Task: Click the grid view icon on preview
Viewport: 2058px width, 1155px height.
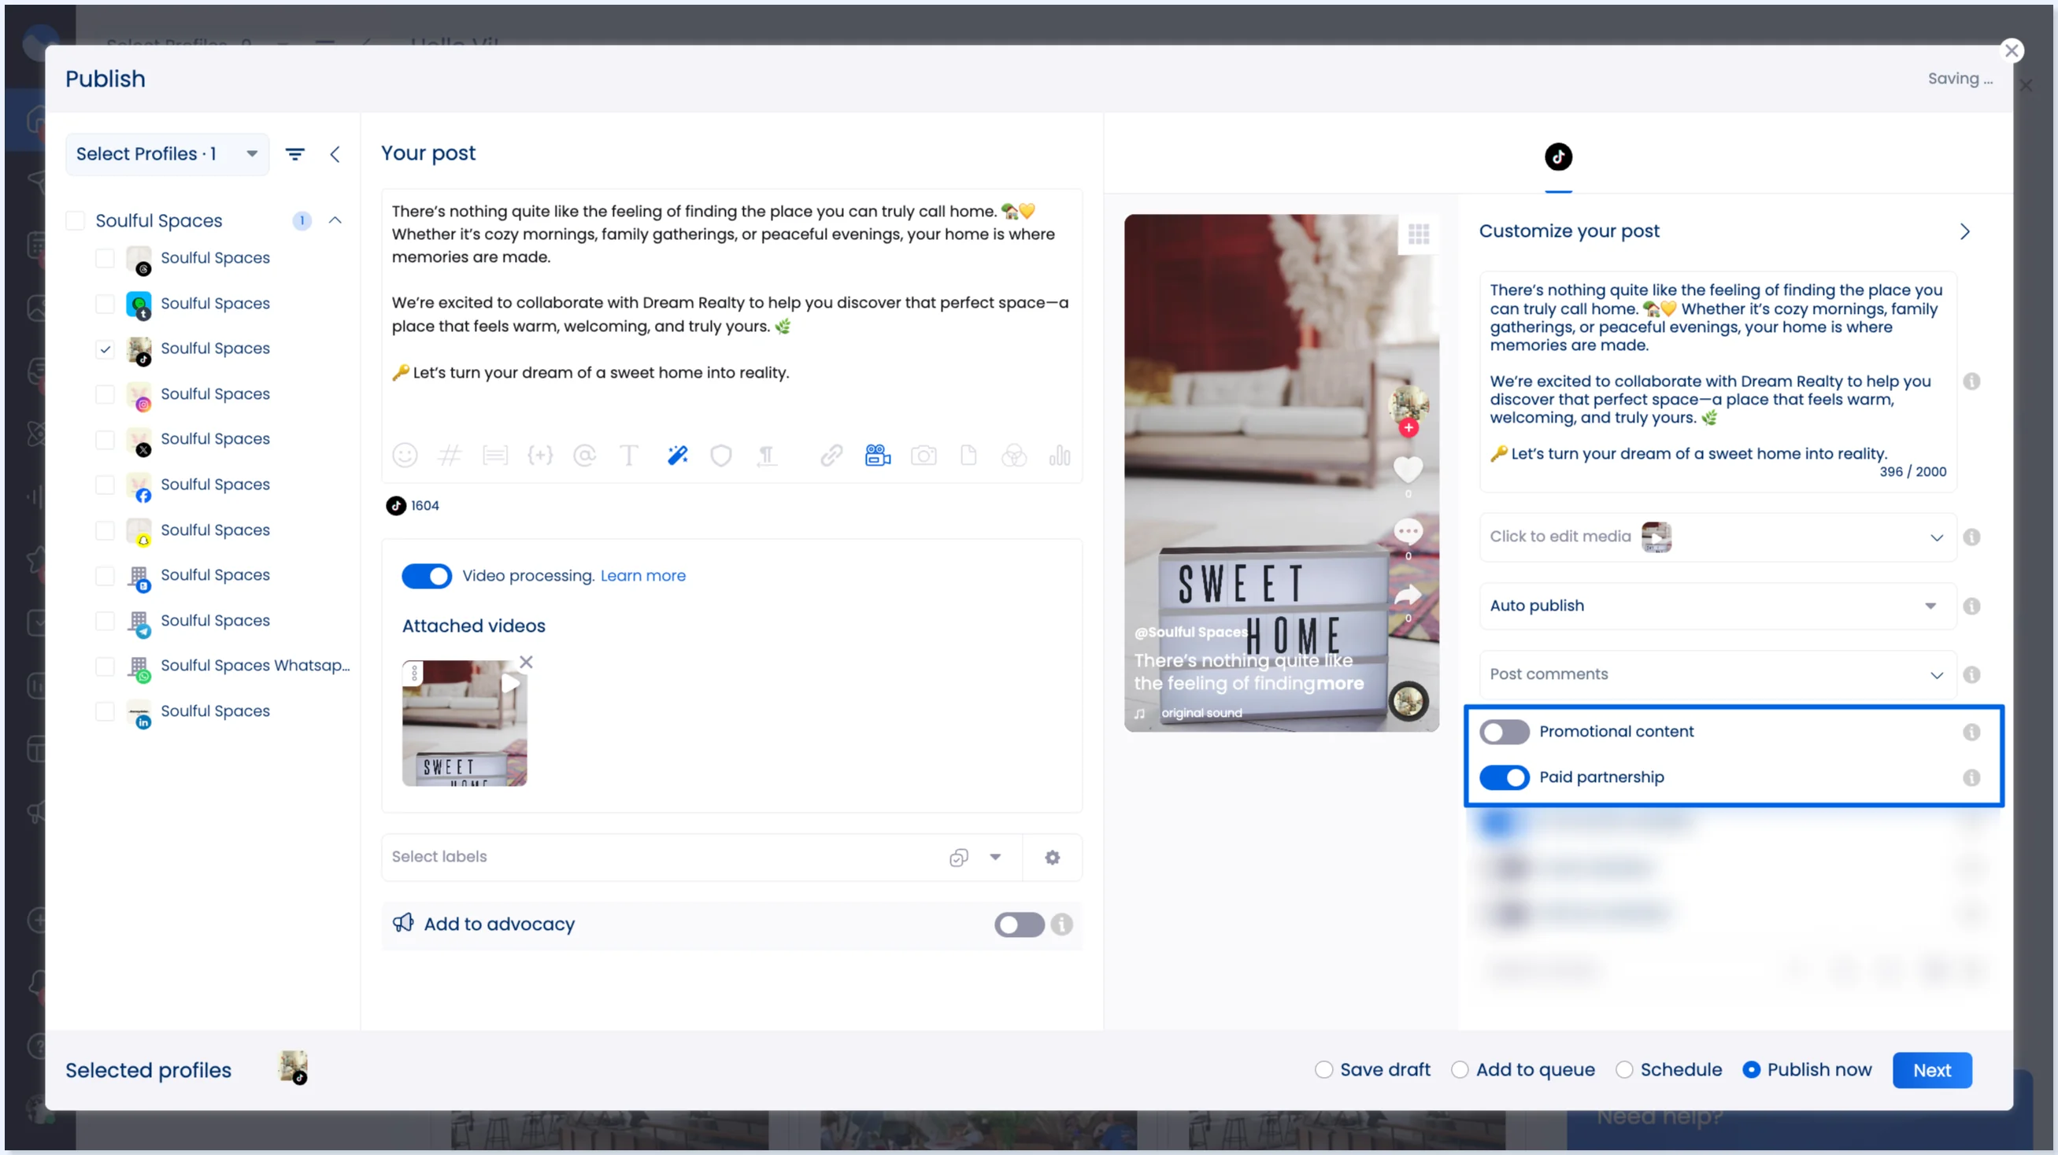Action: click(x=1418, y=234)
